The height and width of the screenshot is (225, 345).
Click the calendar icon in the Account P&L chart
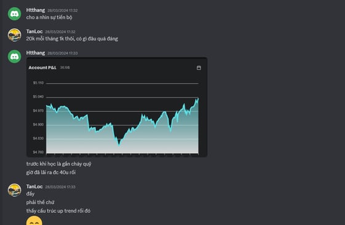(199, 68)
